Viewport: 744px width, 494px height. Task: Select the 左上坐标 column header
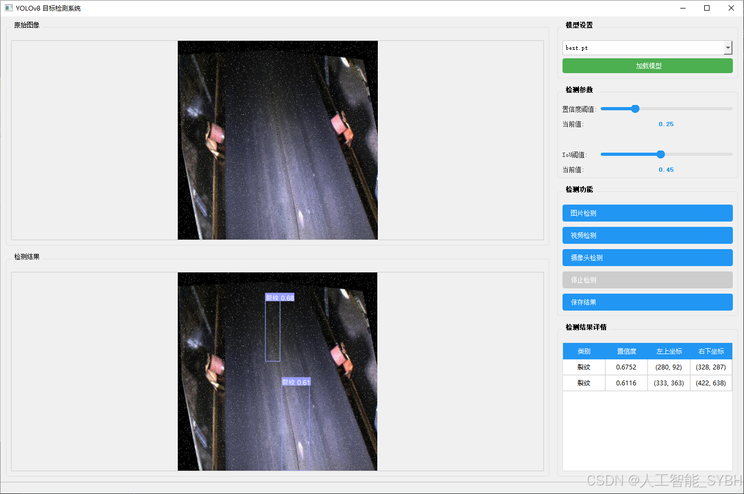669,351
